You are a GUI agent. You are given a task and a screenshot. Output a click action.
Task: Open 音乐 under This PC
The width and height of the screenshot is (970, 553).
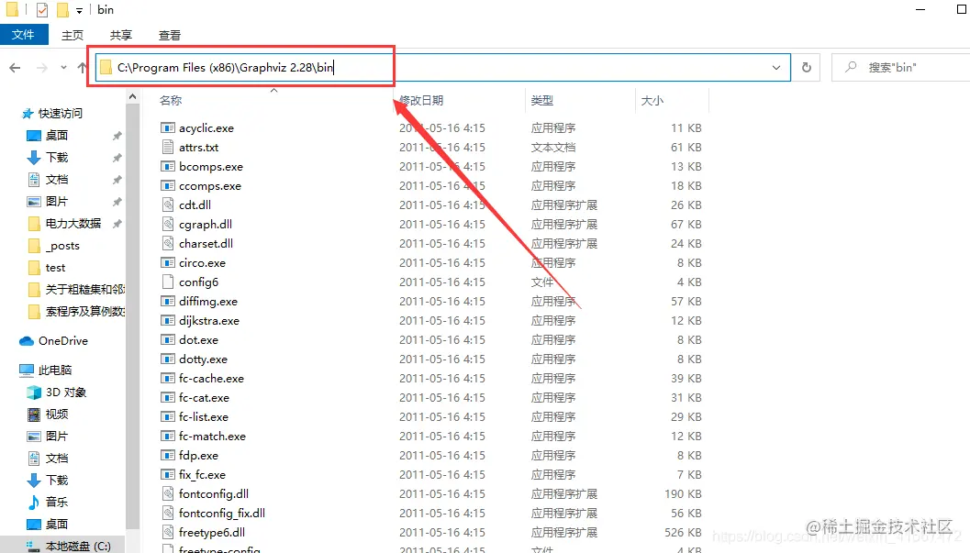pos(57,502)
